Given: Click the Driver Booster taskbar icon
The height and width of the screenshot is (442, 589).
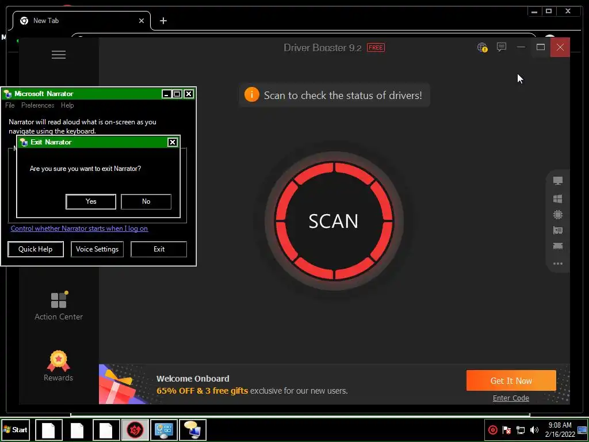Looking at the screenshot, I should pyautogui.click(x=135, y=430).
